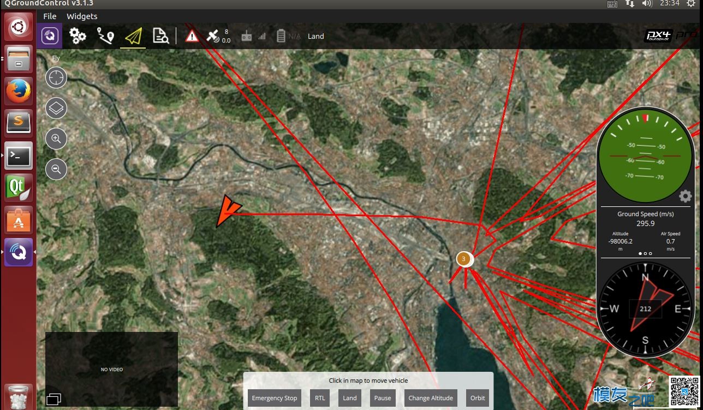Open RC signal strength indicator
This screenshot has height=410, width=703.
click(254, 36)
